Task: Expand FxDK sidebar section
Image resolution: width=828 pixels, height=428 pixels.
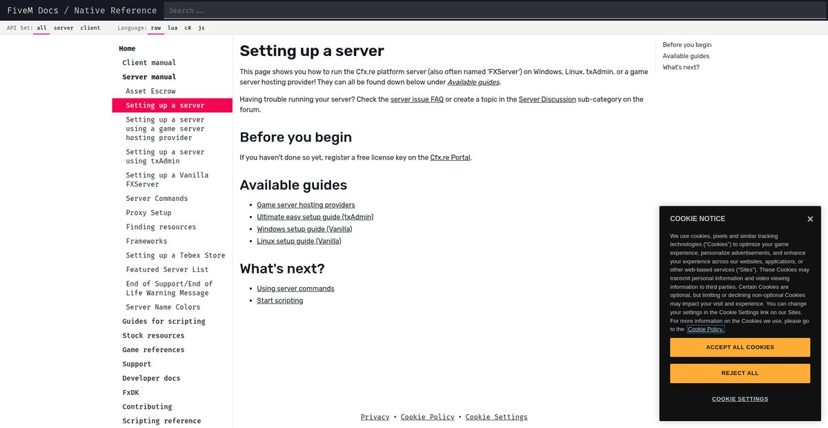Action: coord(130,393)
